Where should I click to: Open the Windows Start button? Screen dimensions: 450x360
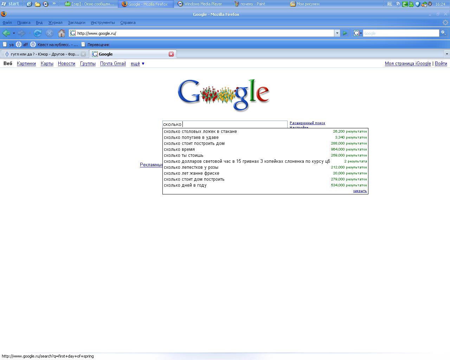(x=10, y=4)
